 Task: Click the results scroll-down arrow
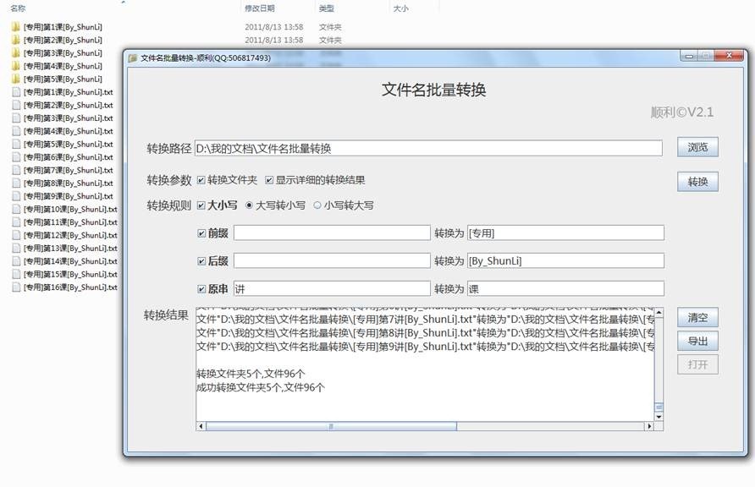[659, 417]
